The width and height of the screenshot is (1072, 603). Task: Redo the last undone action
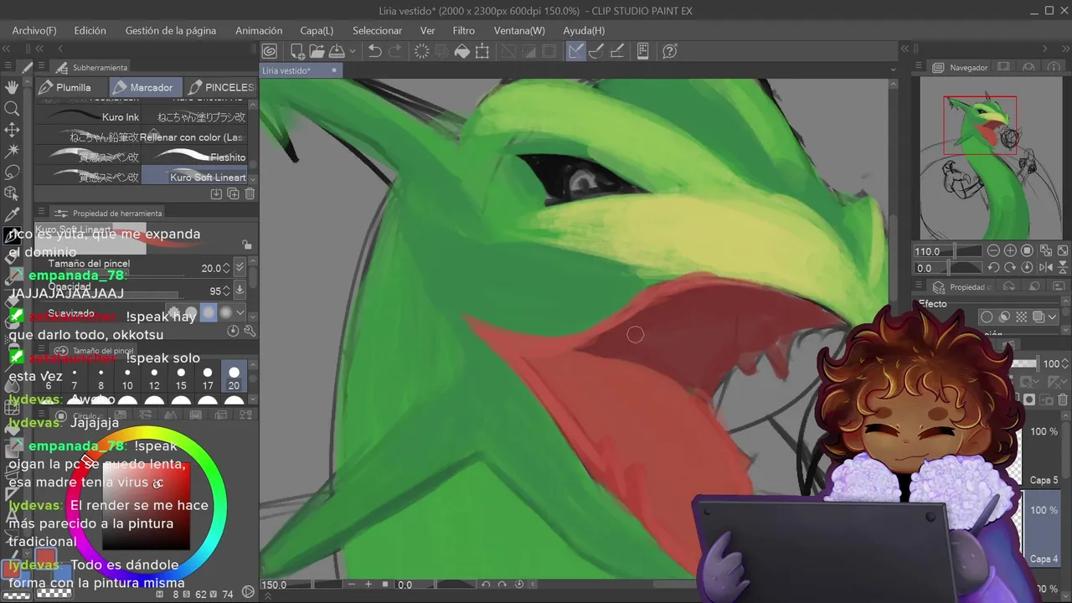(394, 51)
